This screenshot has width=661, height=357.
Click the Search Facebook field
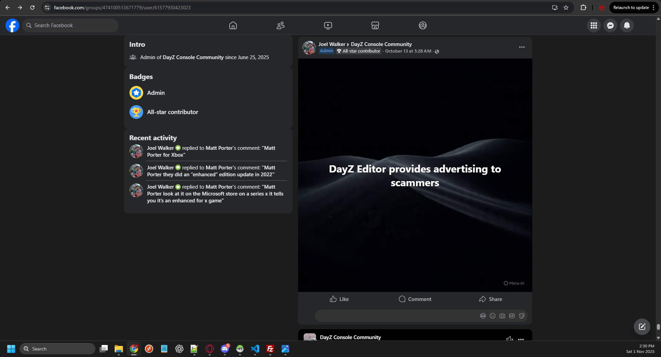point(70,25)
